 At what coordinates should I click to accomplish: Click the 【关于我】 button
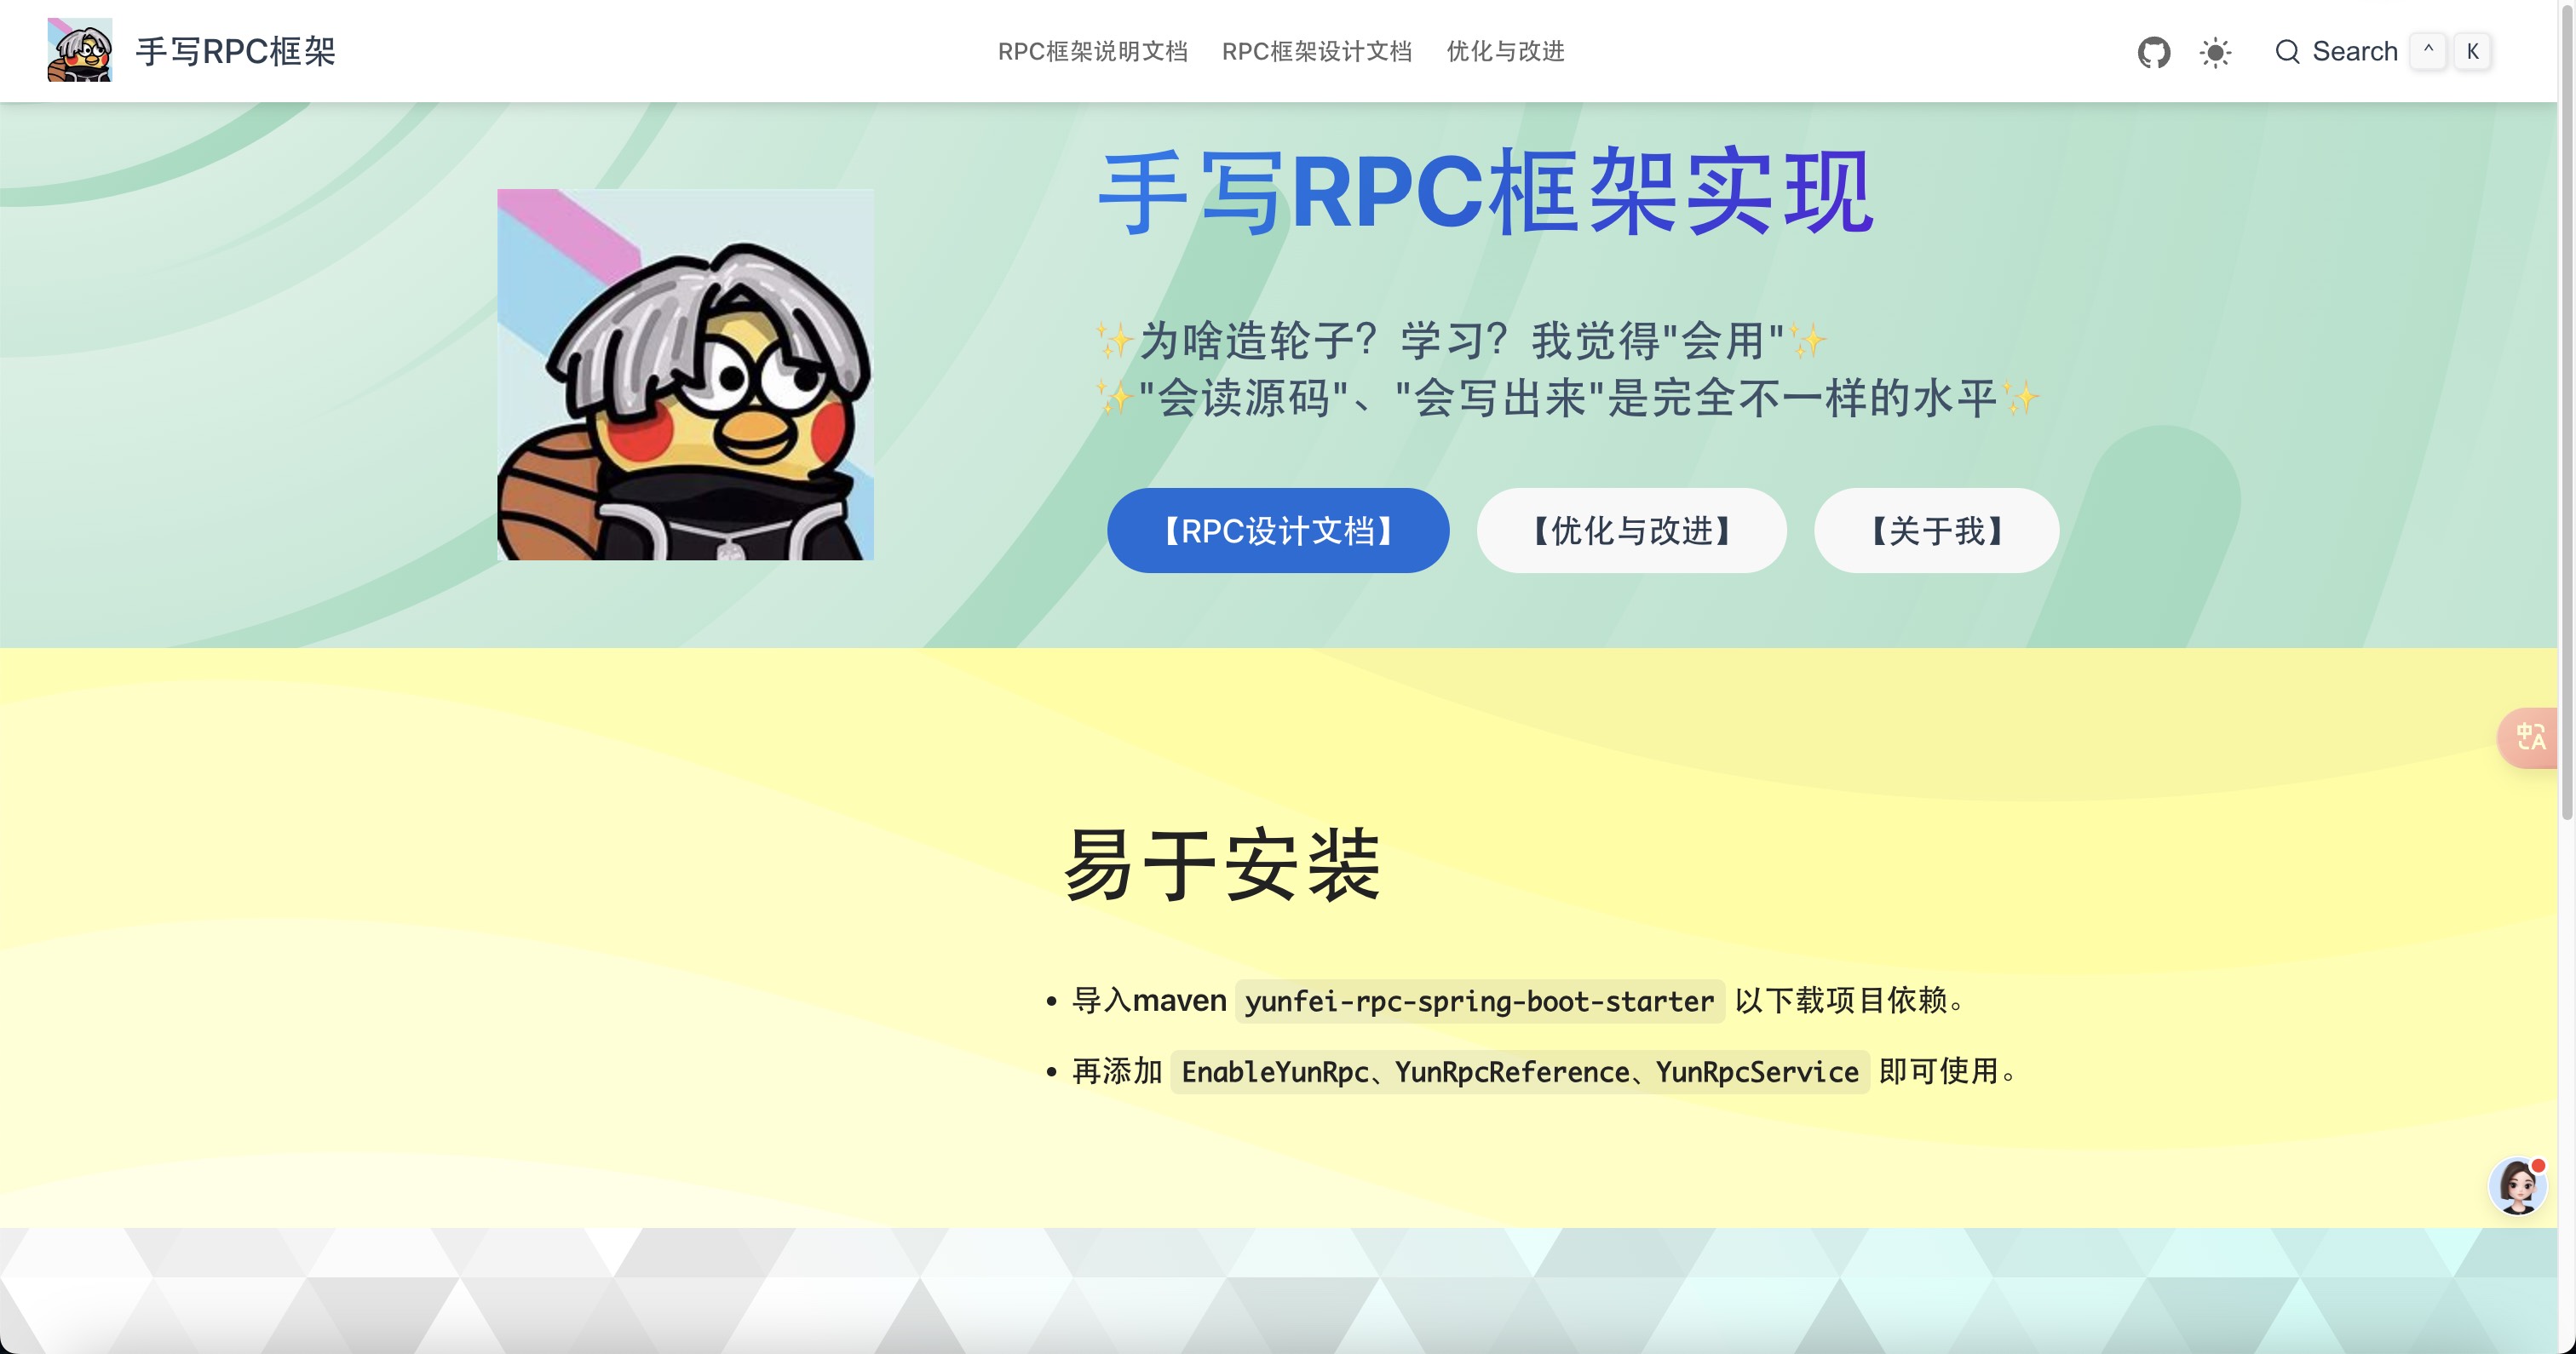tap(1936, 530)
